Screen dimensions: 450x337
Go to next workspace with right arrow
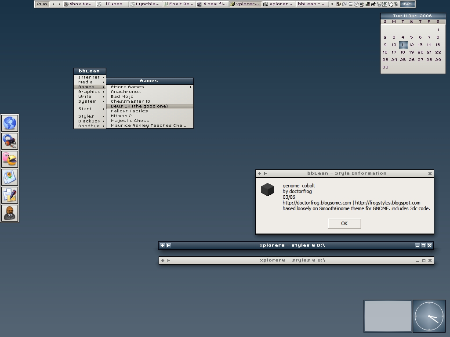tap(59, 4)
